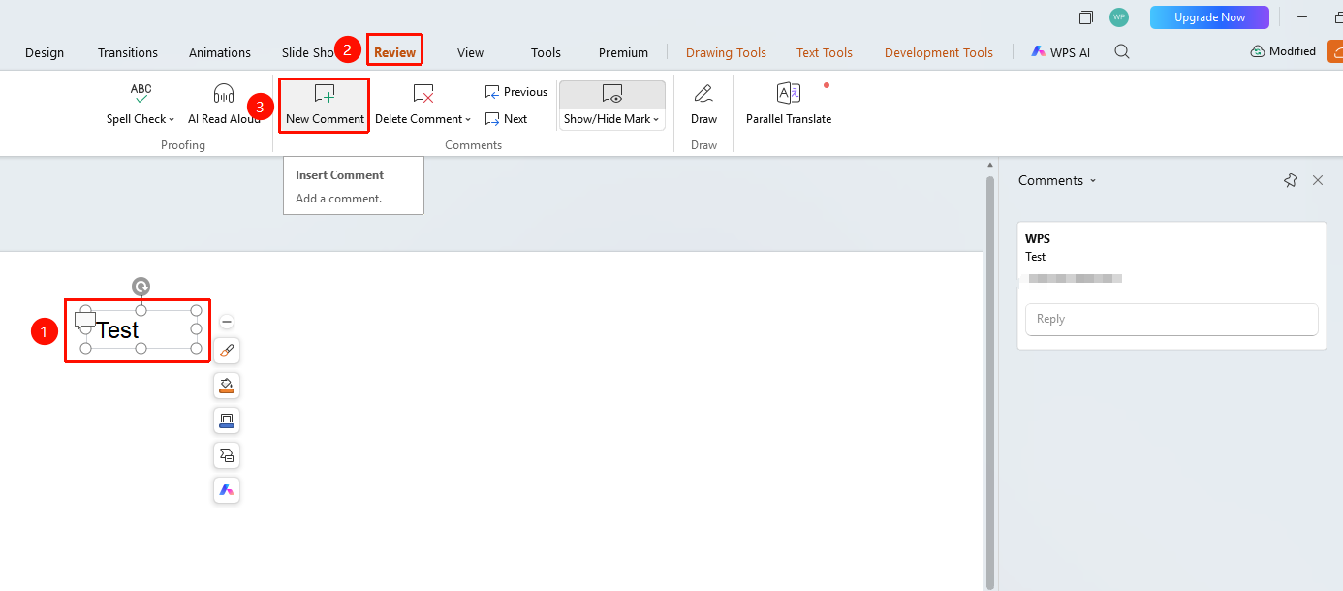Select the View tab

[471, 52]
